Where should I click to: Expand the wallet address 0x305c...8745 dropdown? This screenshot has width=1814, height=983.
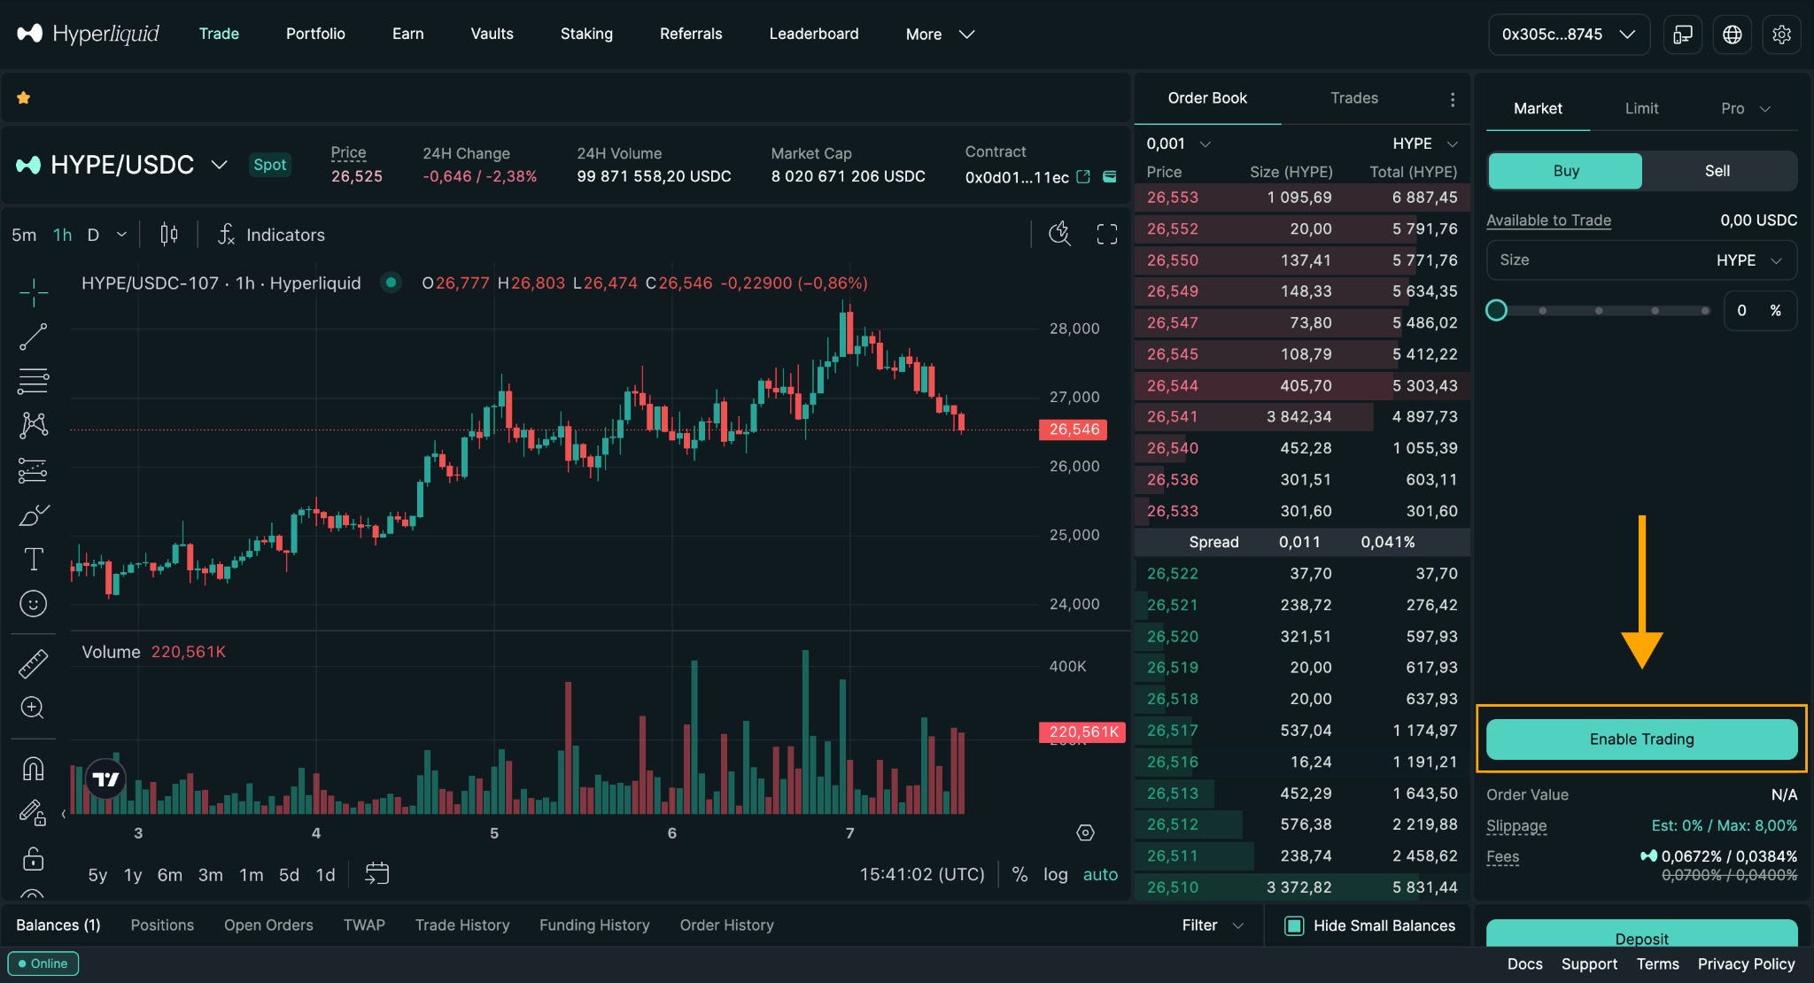(x=1569, y=35)
